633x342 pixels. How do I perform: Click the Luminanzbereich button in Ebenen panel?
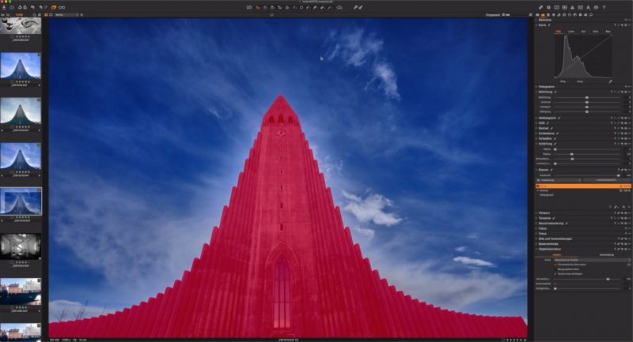click(606, 180)
